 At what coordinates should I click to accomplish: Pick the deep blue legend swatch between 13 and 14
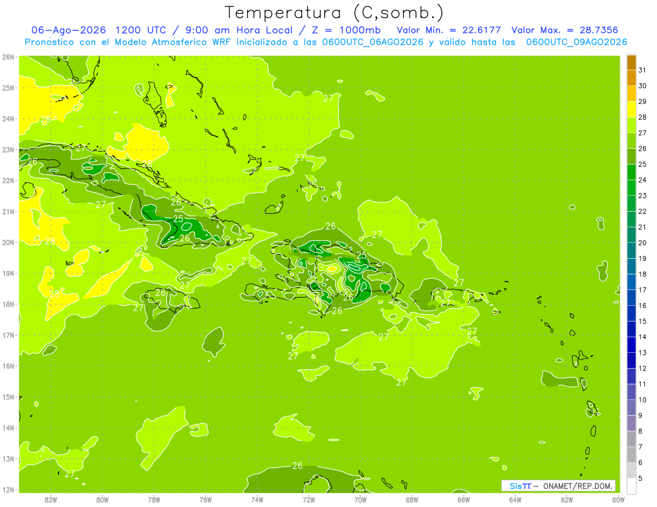point(631,345)
